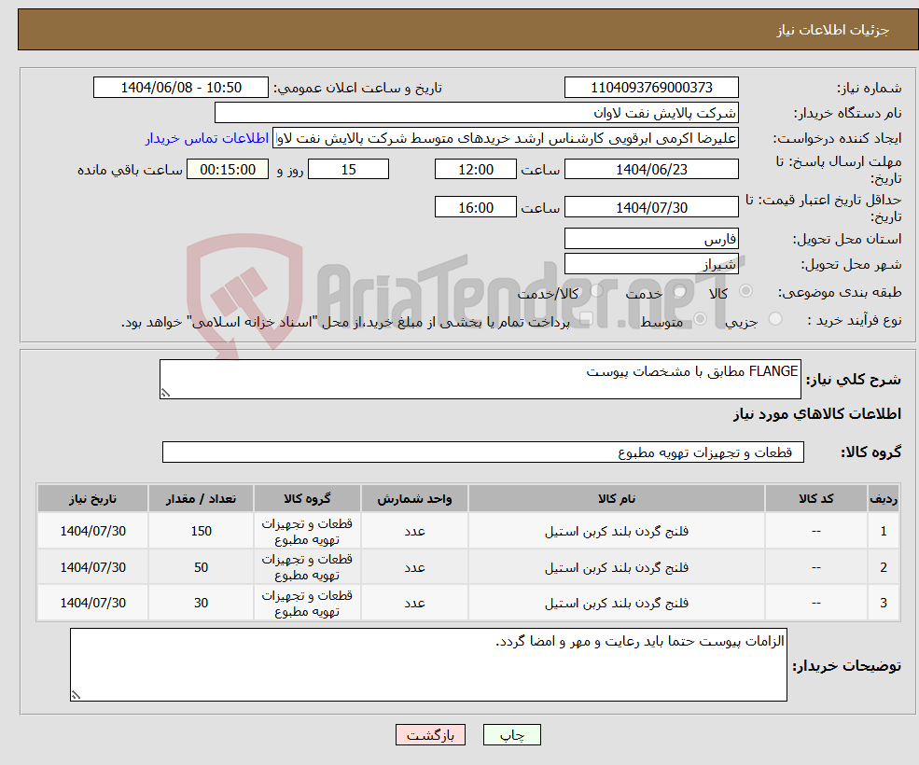
Task: Select the کالا radio button
Action: coord(745,291)
